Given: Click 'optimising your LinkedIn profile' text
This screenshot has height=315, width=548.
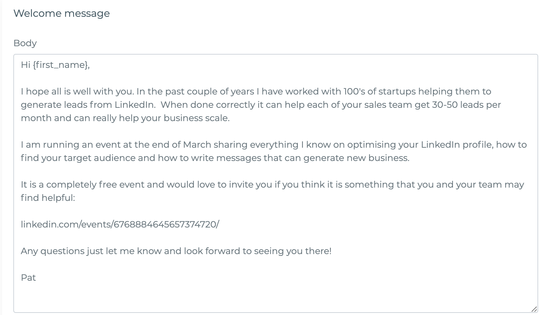Looking at the screenshot, I should (x=420, y=145).
